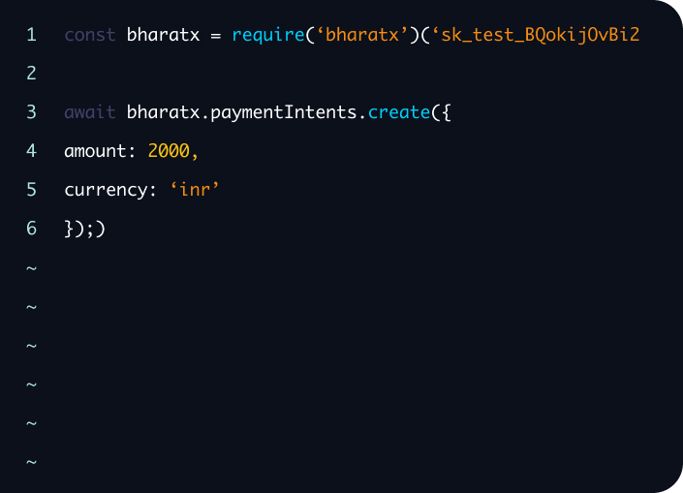Image resolution: width=683 pixels, height=493 pixels.
Task: Place cursor on the 'require' function call
Action: click(x=266, y=35)
